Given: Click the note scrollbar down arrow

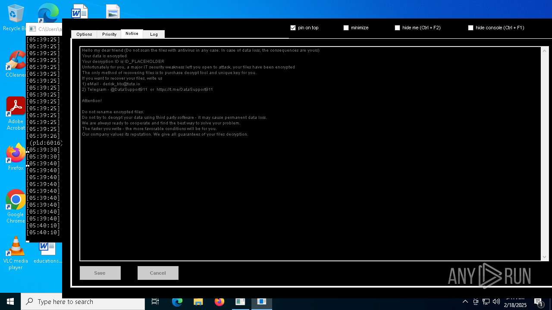Looking at the screenshot, I should [x=544, y=257].
